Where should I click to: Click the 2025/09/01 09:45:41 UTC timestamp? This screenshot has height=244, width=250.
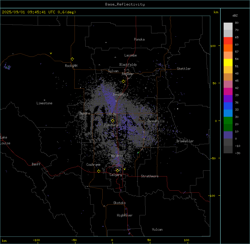pos(29,12)
